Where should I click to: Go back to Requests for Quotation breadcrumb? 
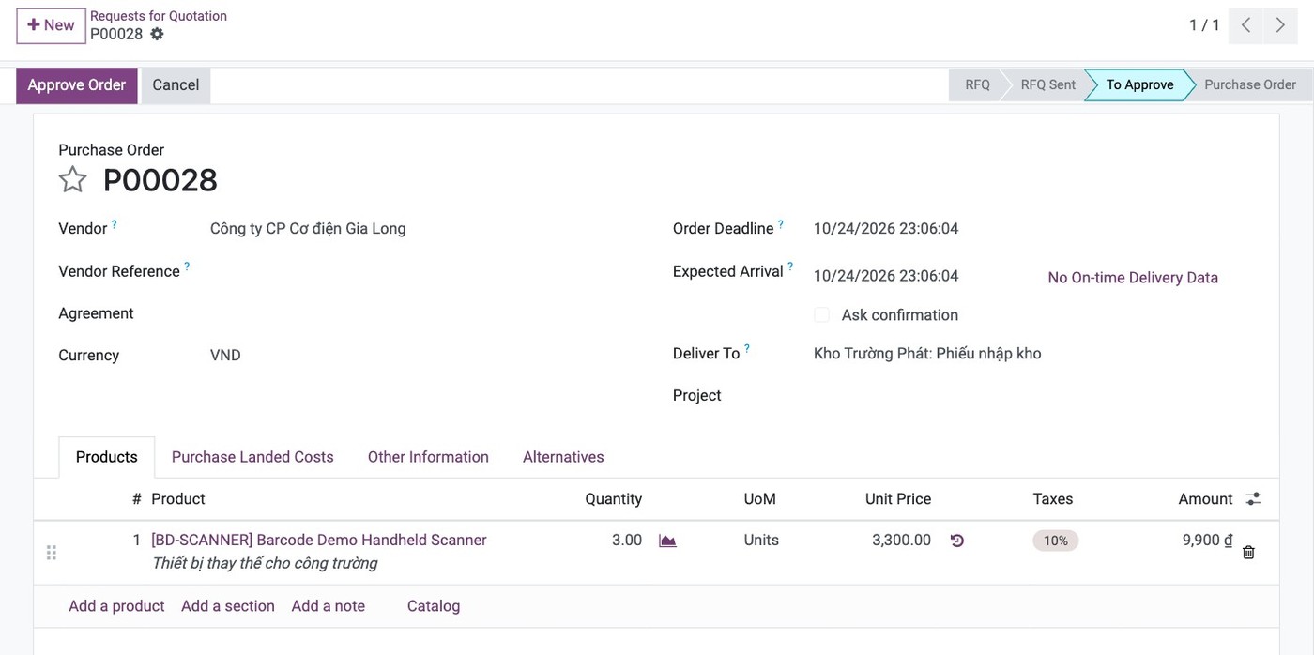[x=159, y=16]
